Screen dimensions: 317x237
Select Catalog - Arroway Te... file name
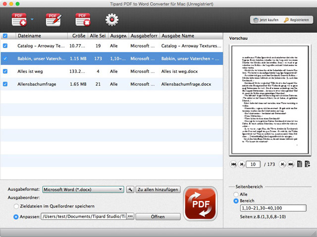click(41, 46)
